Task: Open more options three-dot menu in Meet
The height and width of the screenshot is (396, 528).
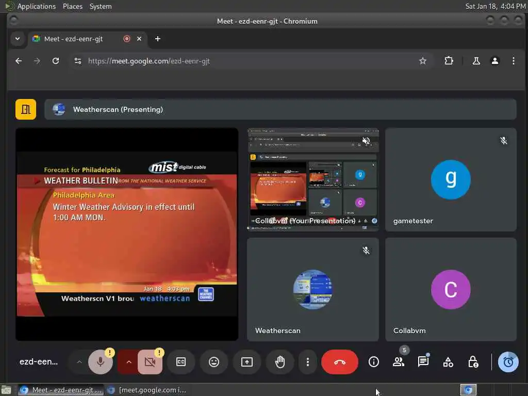Action: (x=307, y=362)
